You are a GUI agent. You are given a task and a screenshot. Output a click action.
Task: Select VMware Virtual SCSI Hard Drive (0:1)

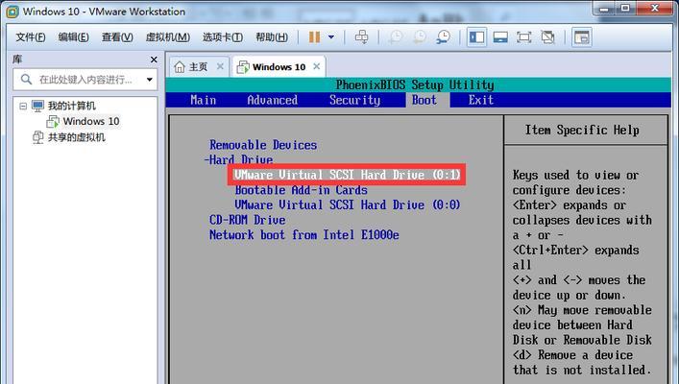[x=347, y=175]
